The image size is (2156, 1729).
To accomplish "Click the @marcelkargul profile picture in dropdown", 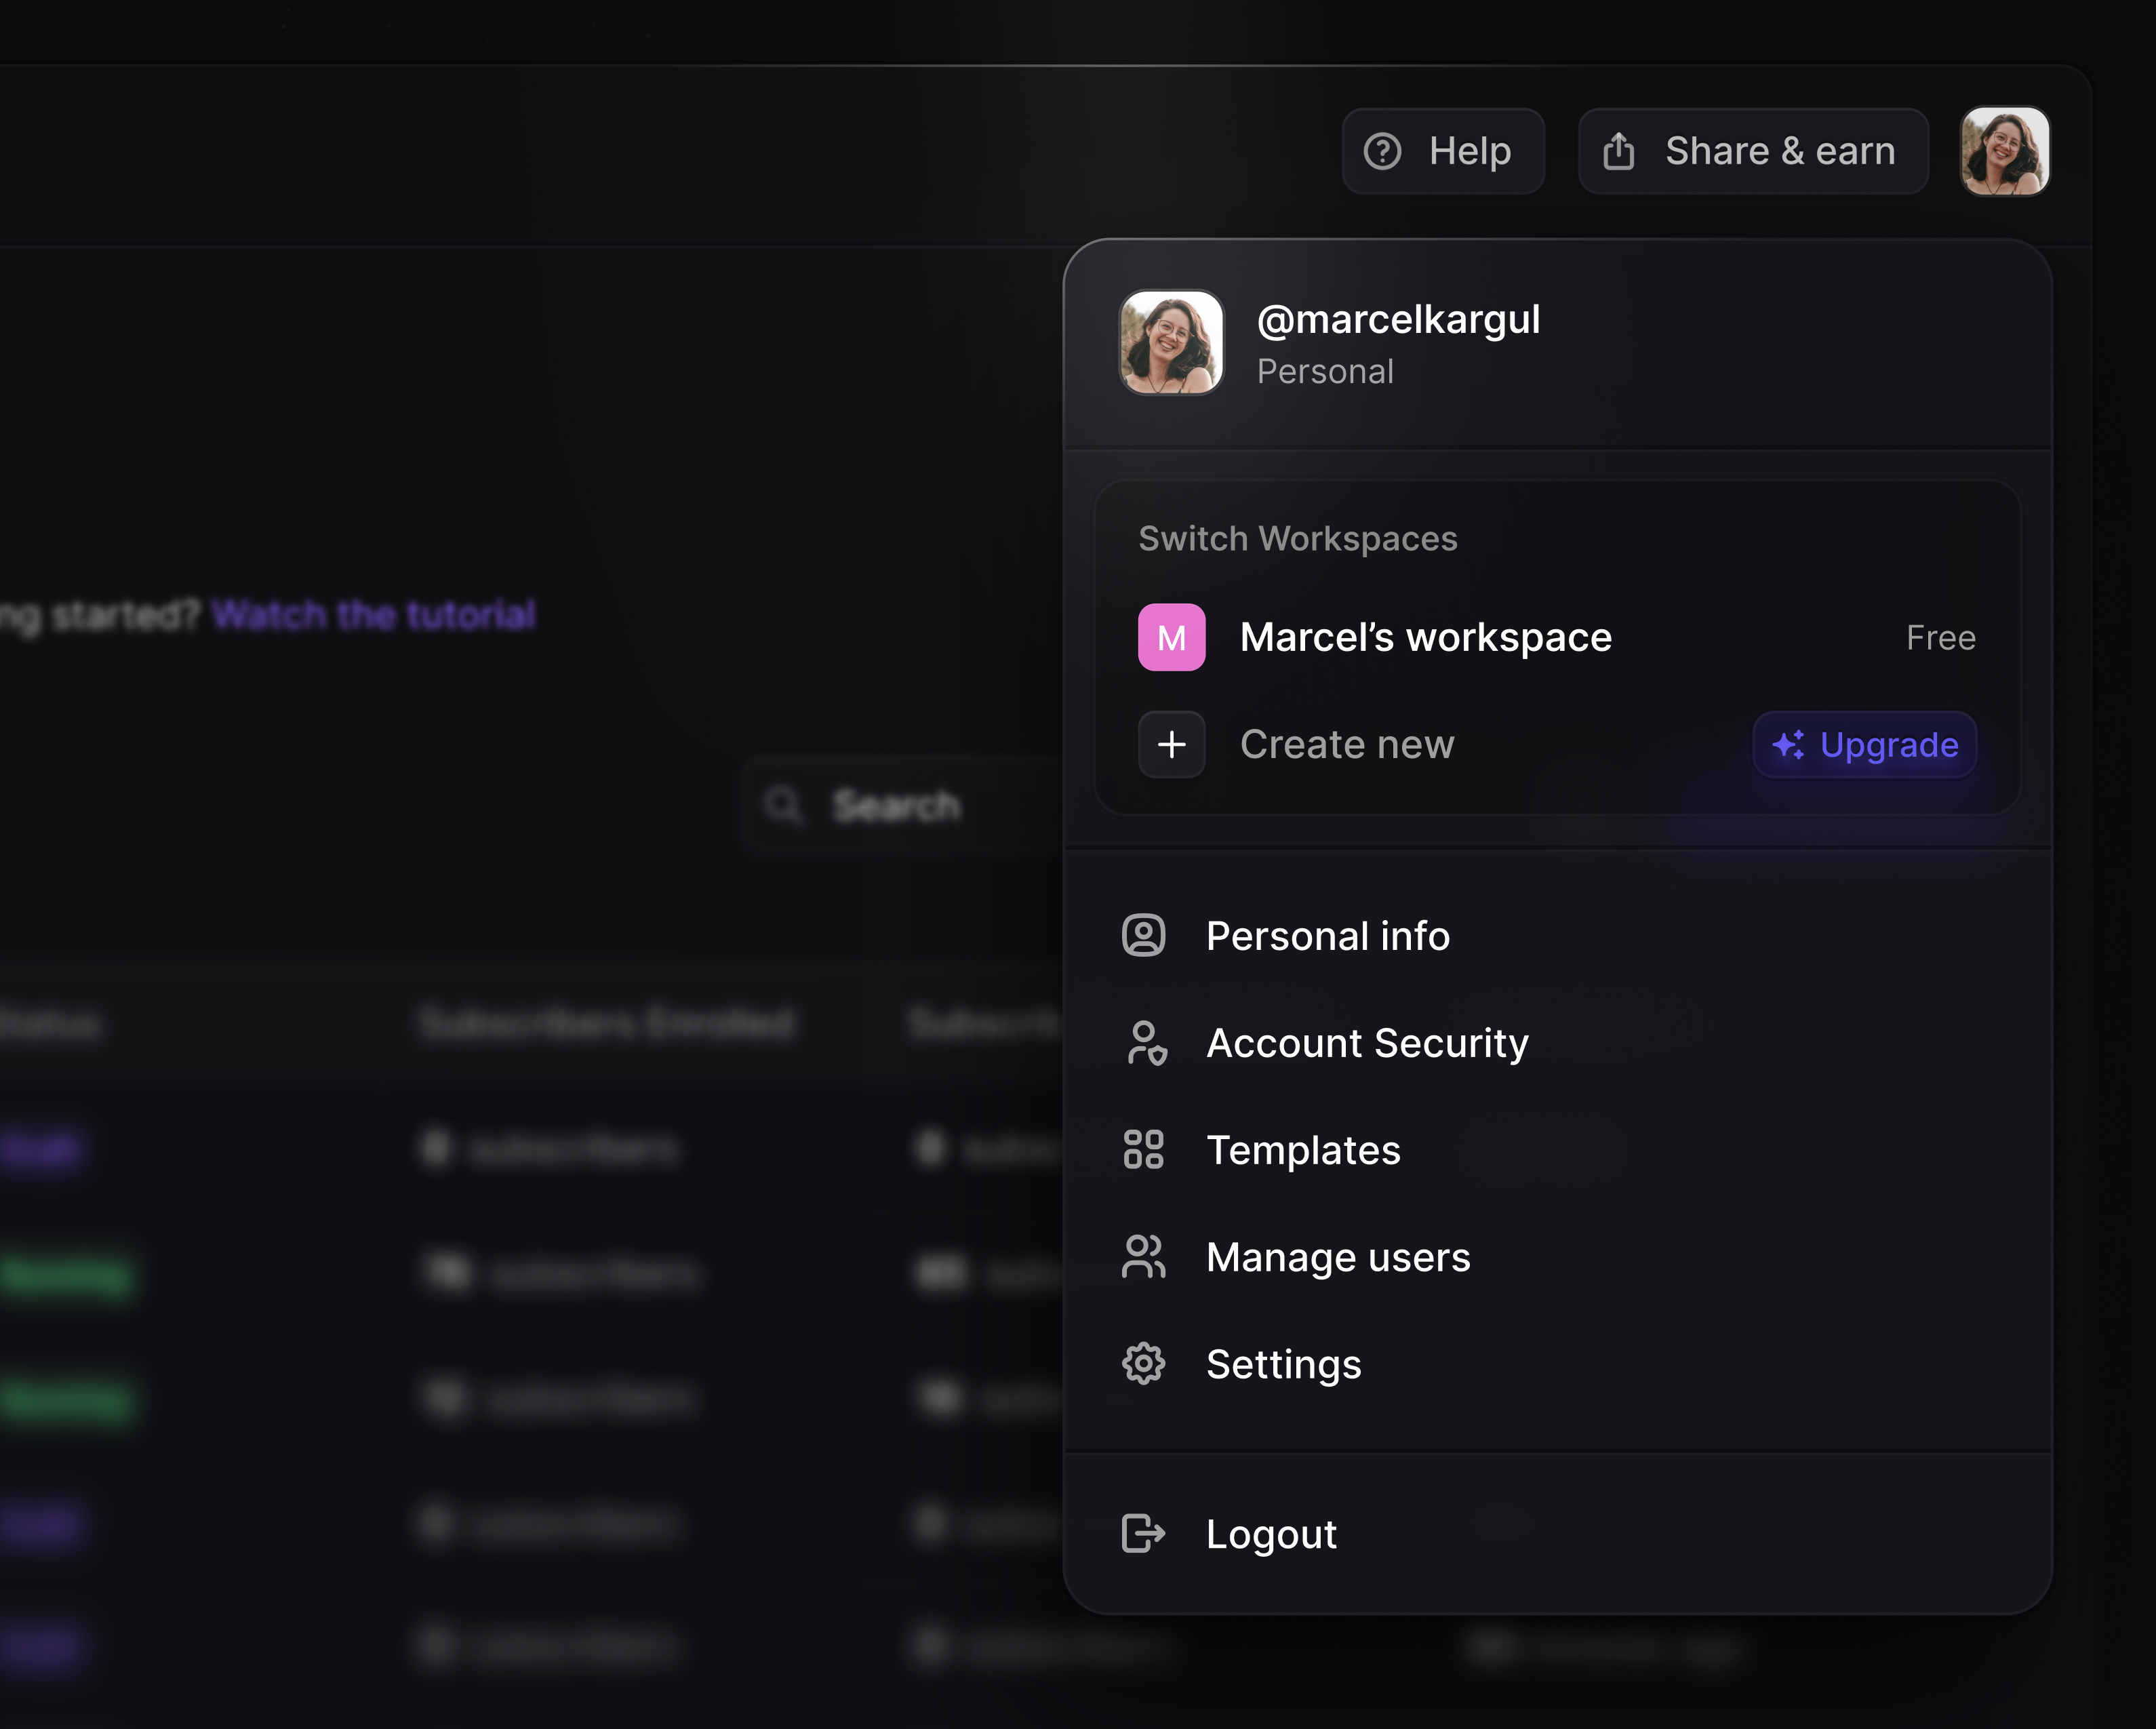I will (x=1171, y=343).
